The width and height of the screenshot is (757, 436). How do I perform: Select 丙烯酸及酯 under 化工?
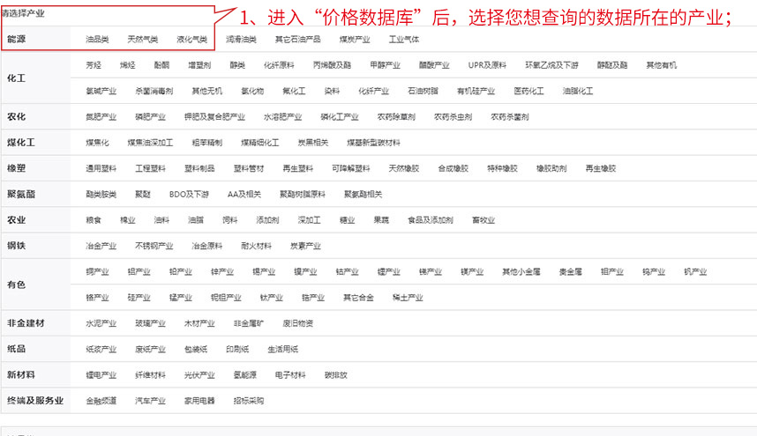coord(331,65)
